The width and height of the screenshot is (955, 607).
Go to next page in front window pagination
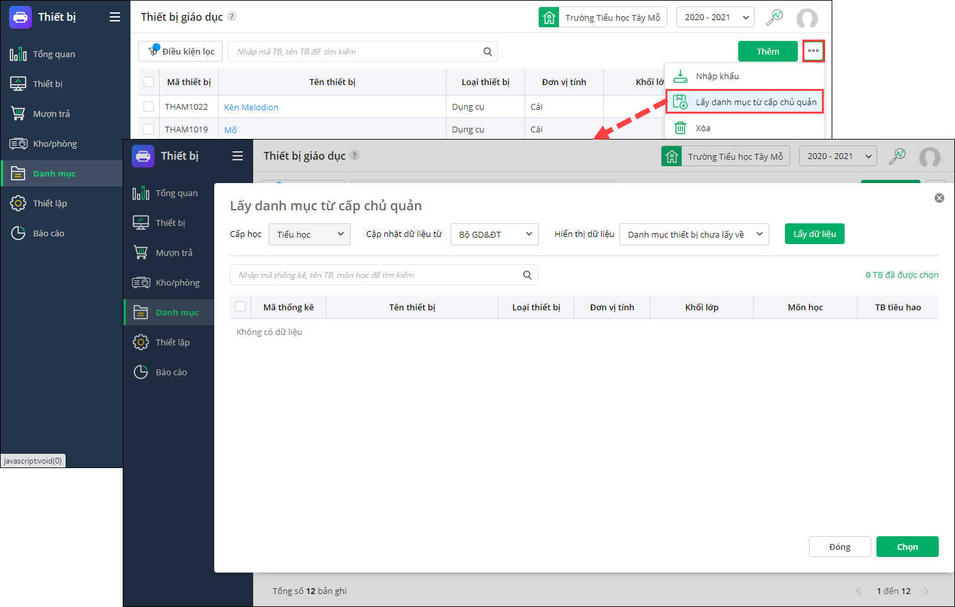pos(926,591)
